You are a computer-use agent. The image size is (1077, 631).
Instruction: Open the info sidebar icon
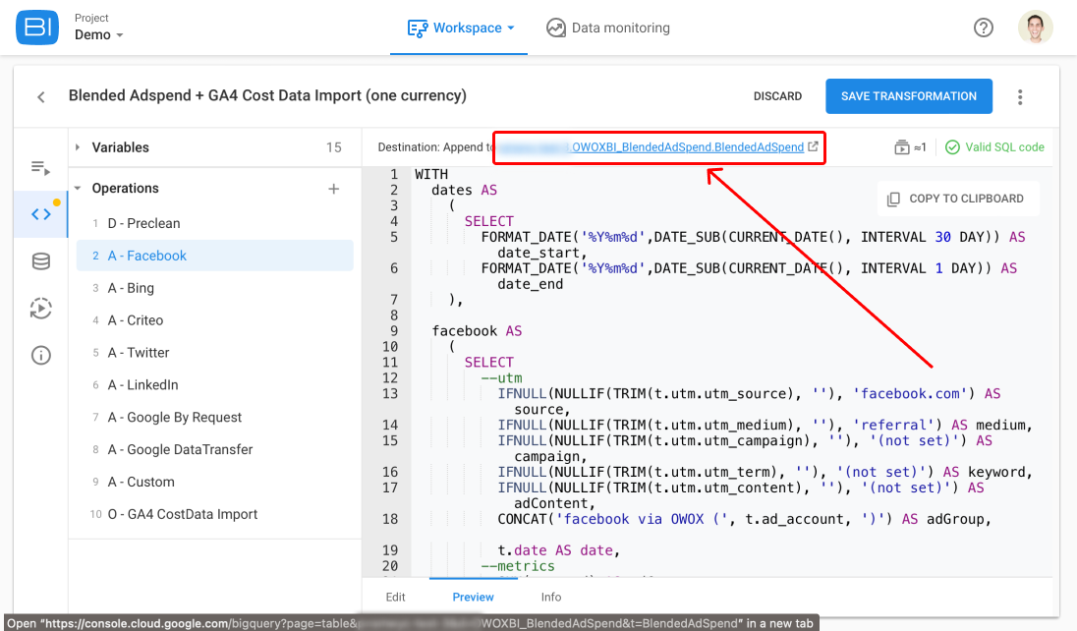[x=40, y=356]
